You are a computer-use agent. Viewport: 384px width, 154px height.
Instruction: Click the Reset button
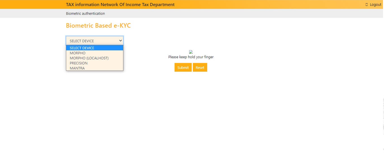pos(200,67)
